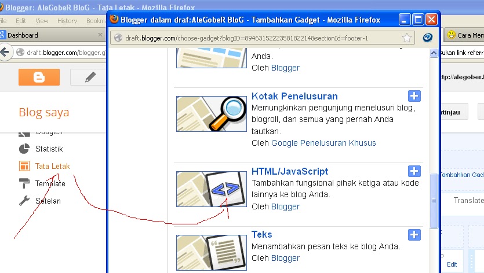
Task: Click the Tata Letak layout icon
Action: 24,166
